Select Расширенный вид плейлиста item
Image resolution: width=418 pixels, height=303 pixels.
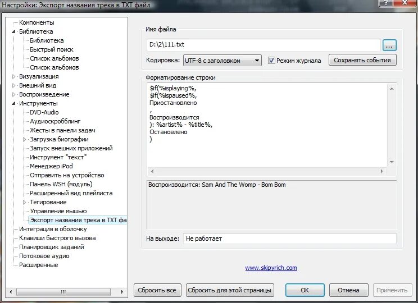pos(71,193)
